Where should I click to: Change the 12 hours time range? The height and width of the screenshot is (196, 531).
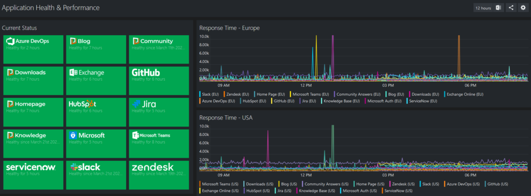[483, 8]
